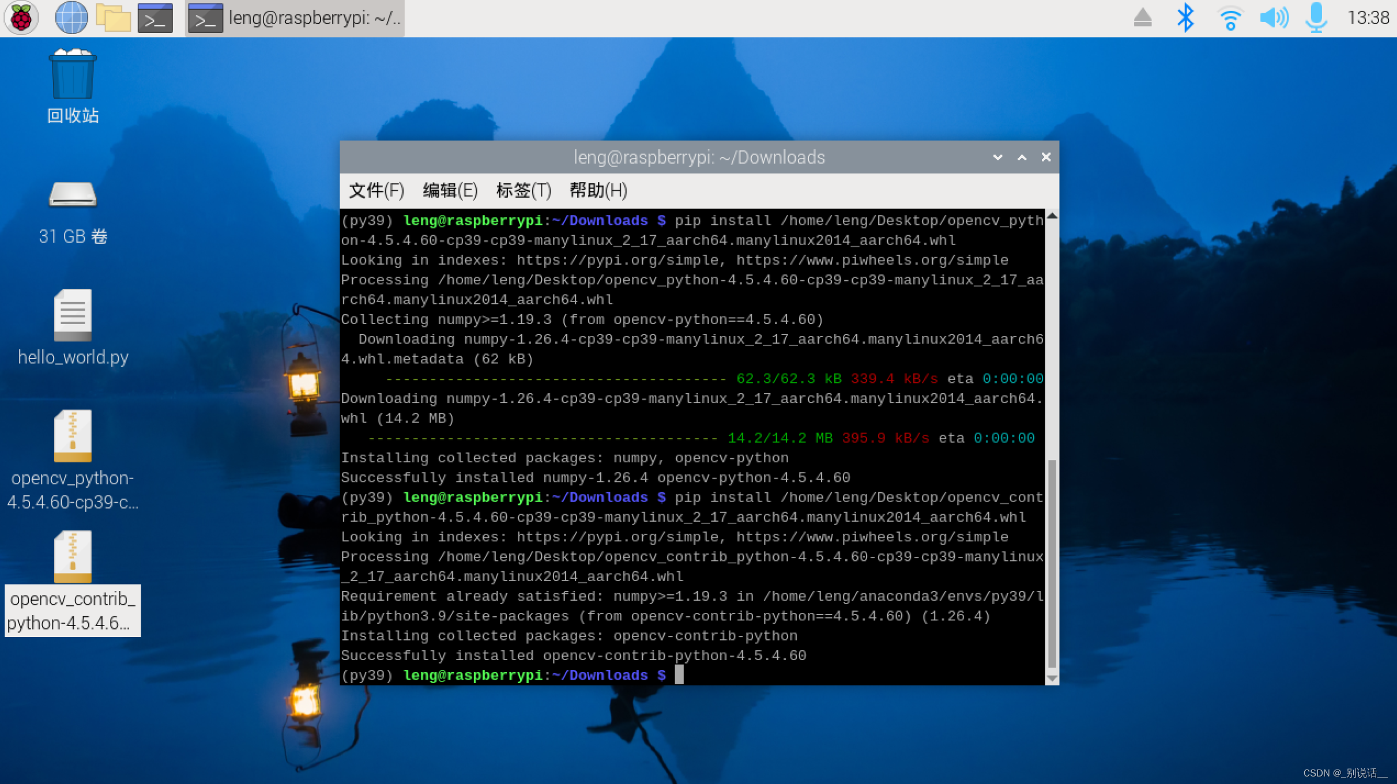Toggle Bluetooth from the system tray

1186,18
